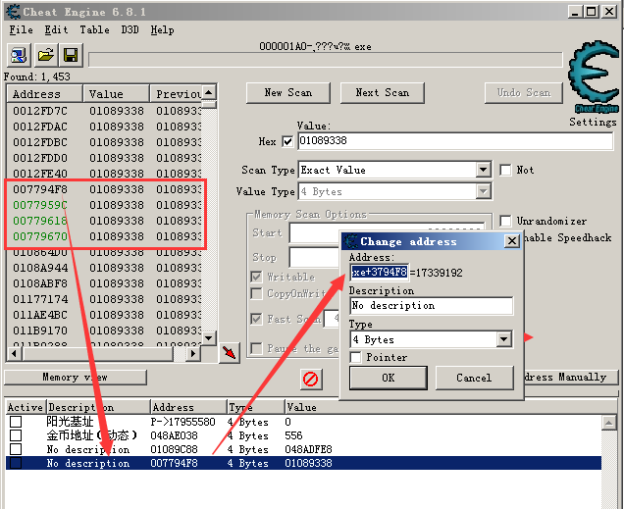
Task: Click the Description field in dialog
Action: pyautogui.click(x=432, y=305)
